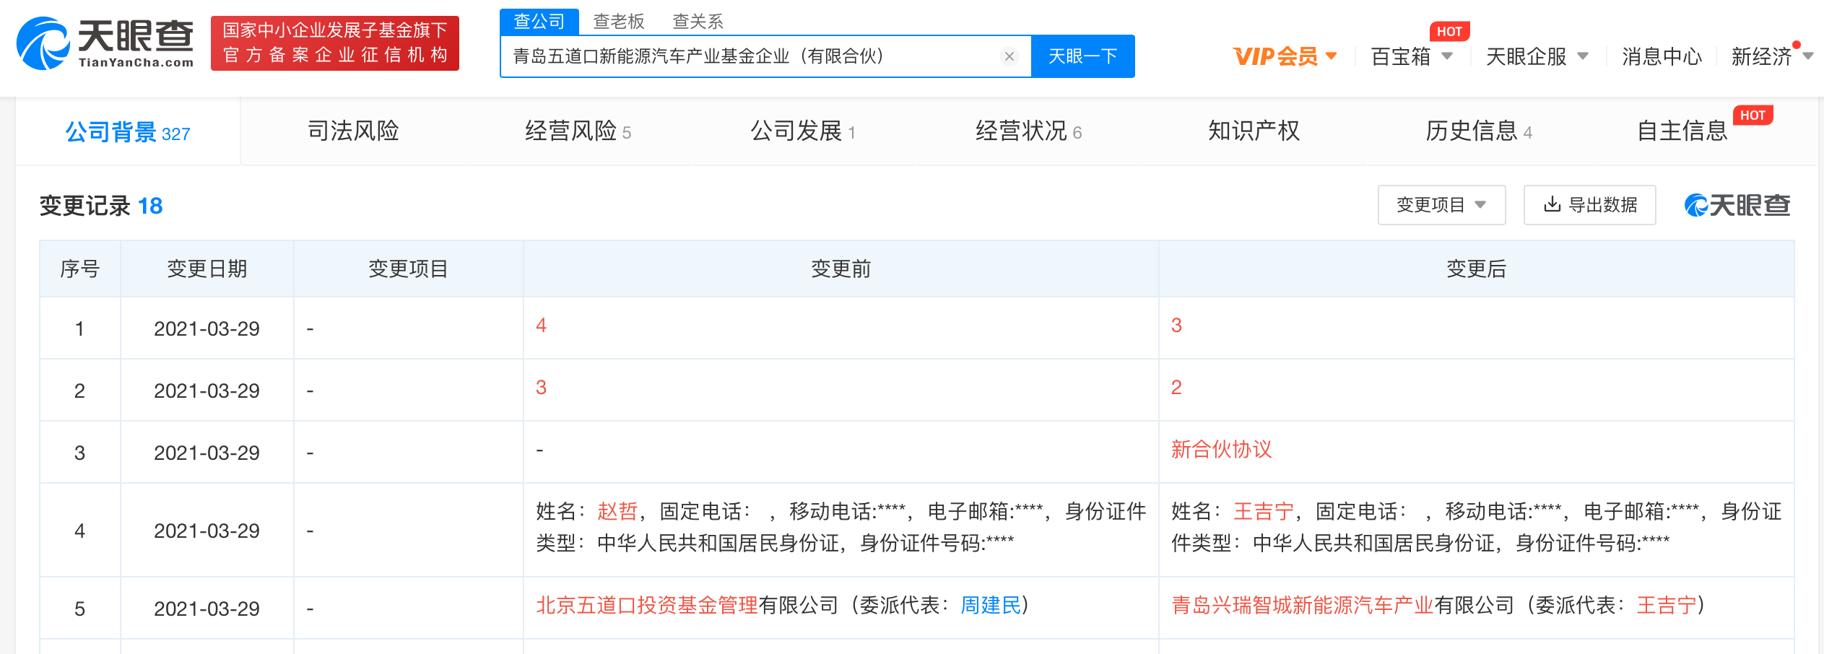Expand the 天眼企服 menu
The height and width of the screenshot is (654, 1824).
click(x=1537, y=56)
